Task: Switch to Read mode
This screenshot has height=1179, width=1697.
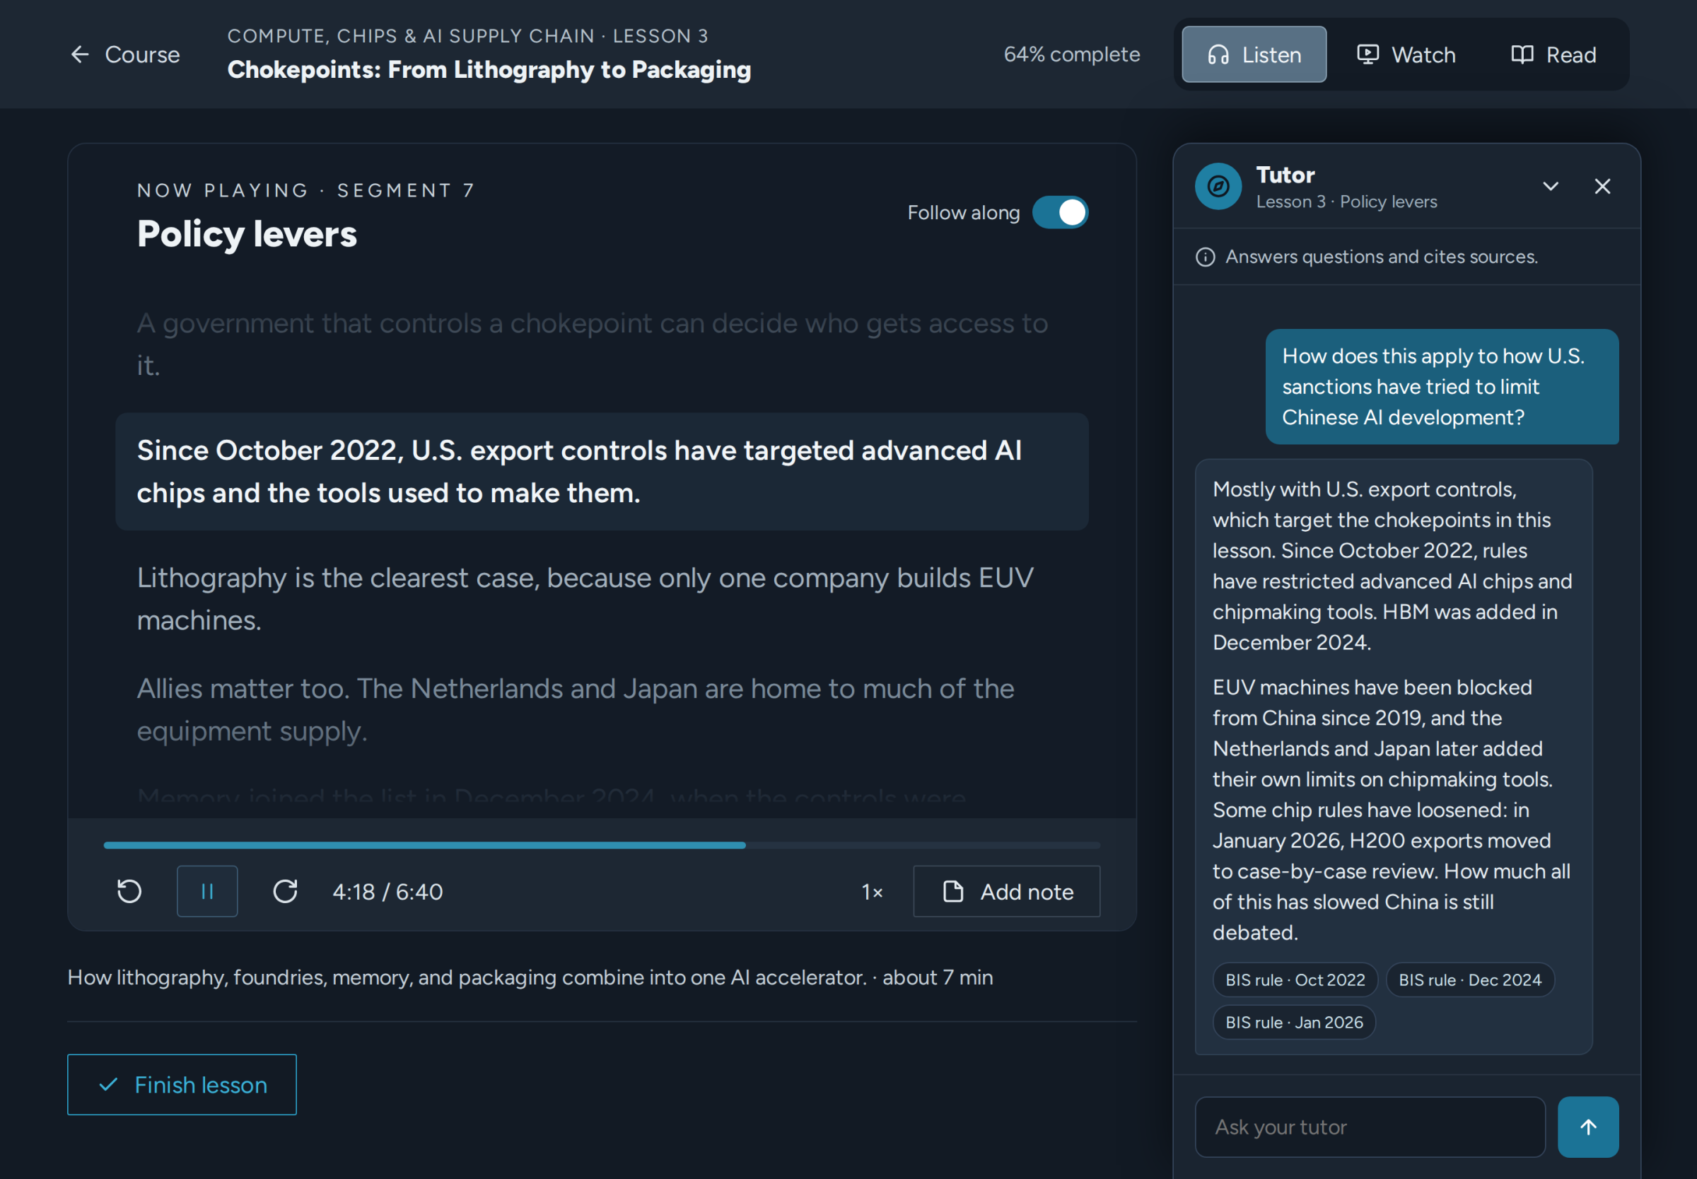Action: click(x=1553, y=54)
